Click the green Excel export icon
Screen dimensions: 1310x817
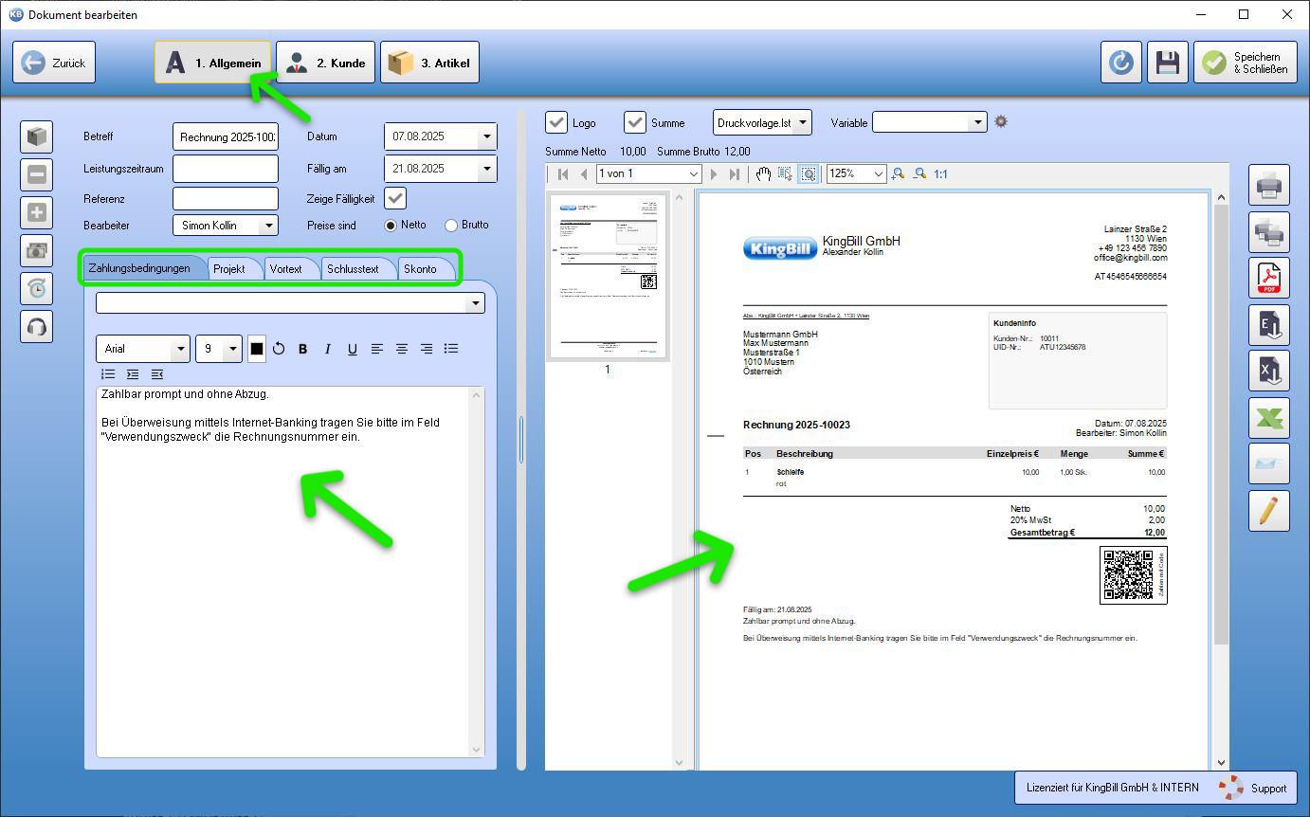click(1268, 418)
